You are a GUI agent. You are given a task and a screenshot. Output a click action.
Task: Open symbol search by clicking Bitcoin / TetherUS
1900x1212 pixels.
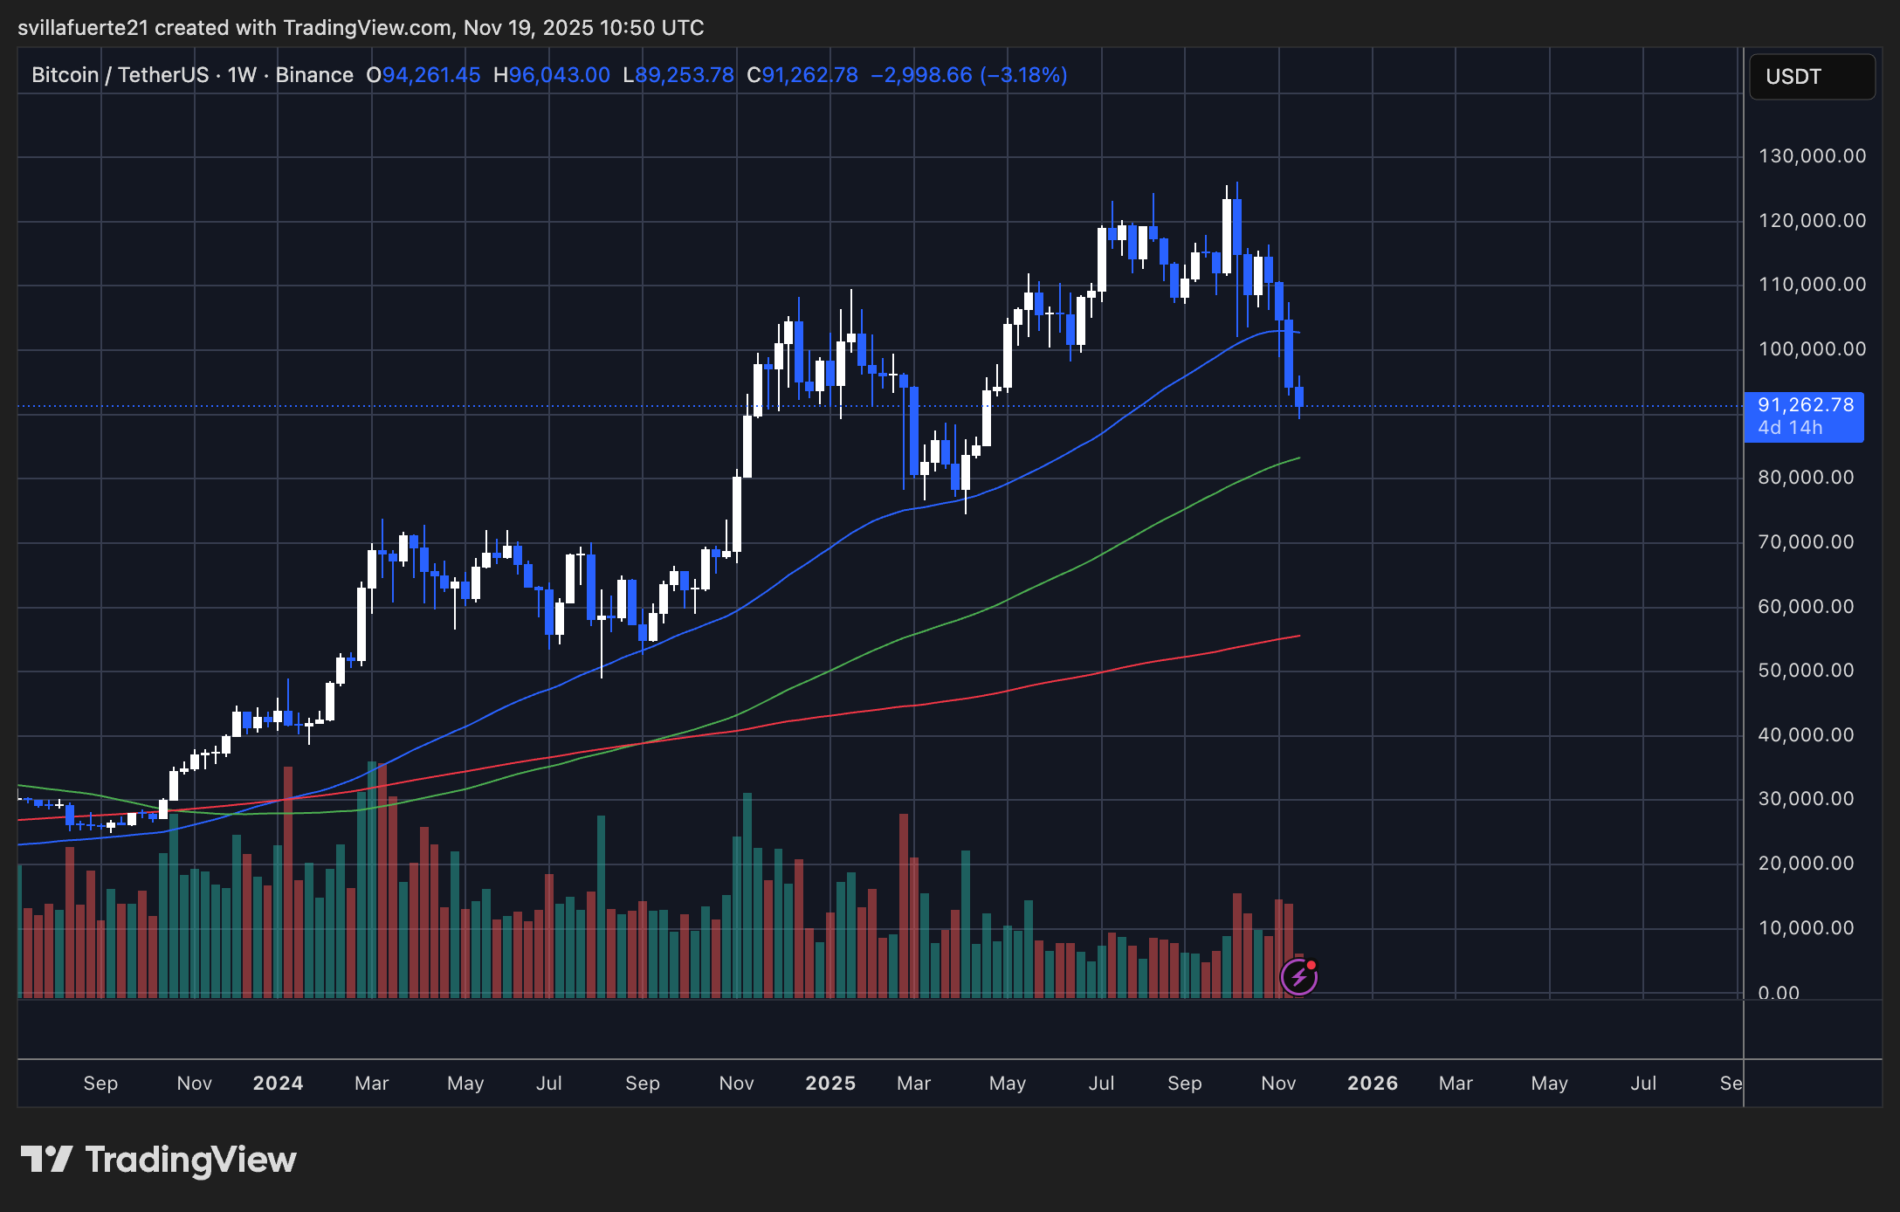[118, 75]
